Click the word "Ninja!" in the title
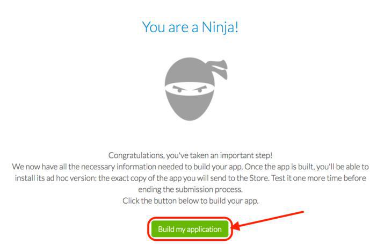The image size is (384, 244). [x=219, y=27]
